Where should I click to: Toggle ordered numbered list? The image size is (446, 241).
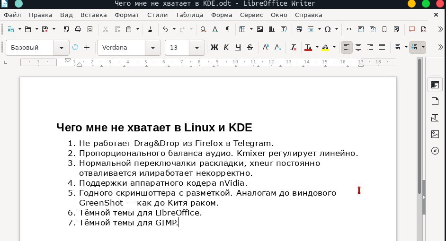point(415,47)
